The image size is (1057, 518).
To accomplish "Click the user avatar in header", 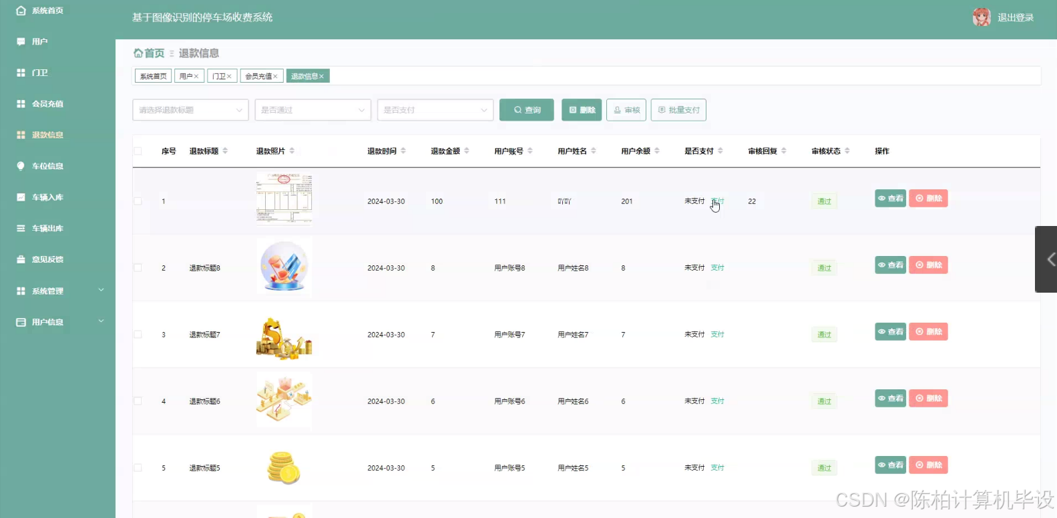I will 982,17.
